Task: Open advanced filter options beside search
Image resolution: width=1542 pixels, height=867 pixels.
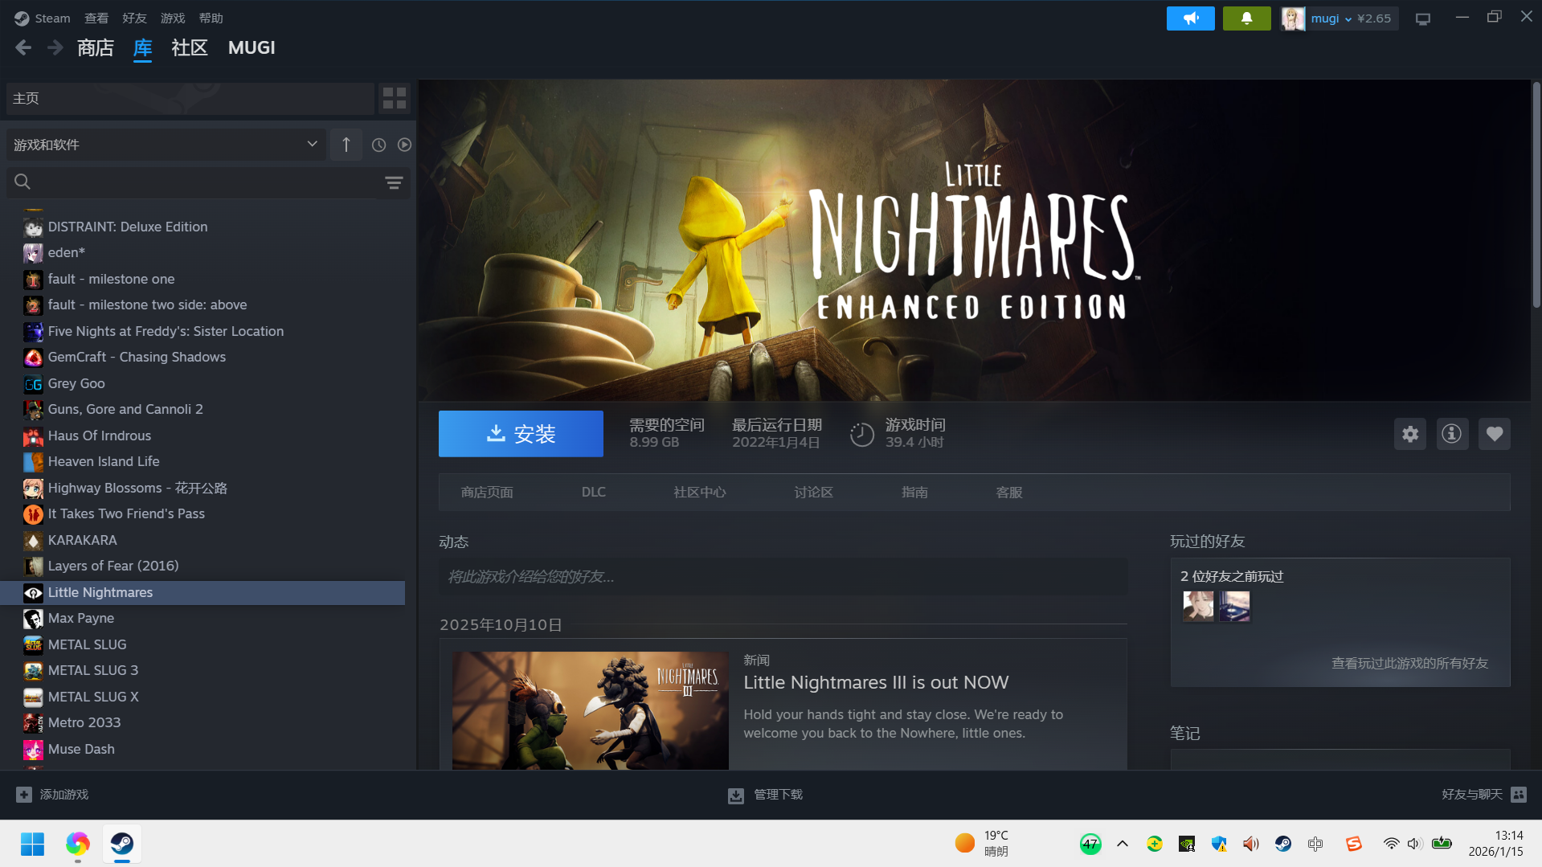Action: (394, 183)
